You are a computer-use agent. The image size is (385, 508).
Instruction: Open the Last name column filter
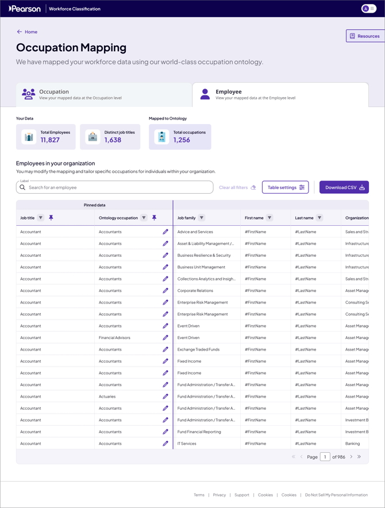319,218
